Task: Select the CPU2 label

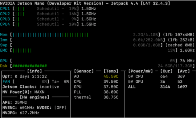Action: (5, 14)
